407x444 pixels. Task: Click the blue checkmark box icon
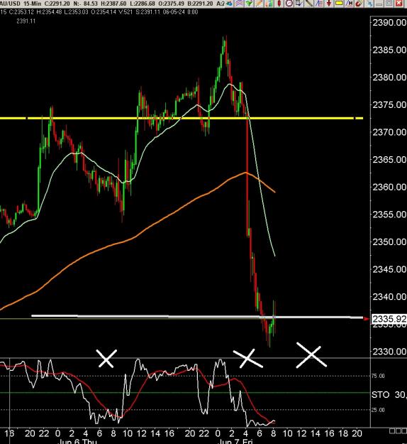tap(299, 4)
